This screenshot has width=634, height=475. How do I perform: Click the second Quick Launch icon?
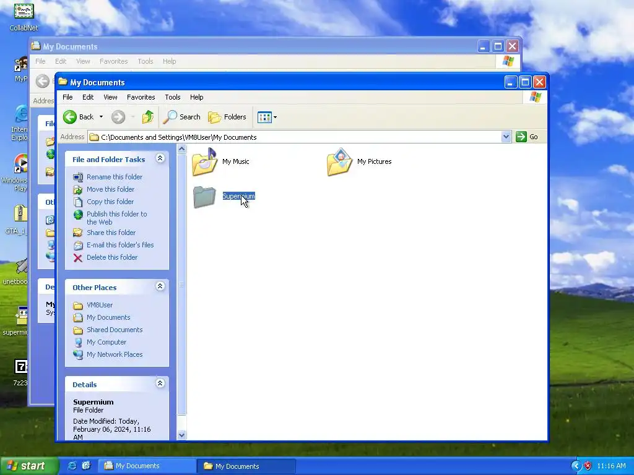(x=86, y=466)
